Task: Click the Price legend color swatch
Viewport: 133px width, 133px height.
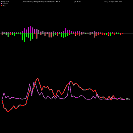Action: coord(2,6)
